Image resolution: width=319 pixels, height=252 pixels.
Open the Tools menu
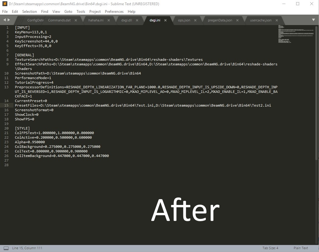[81, 12]
